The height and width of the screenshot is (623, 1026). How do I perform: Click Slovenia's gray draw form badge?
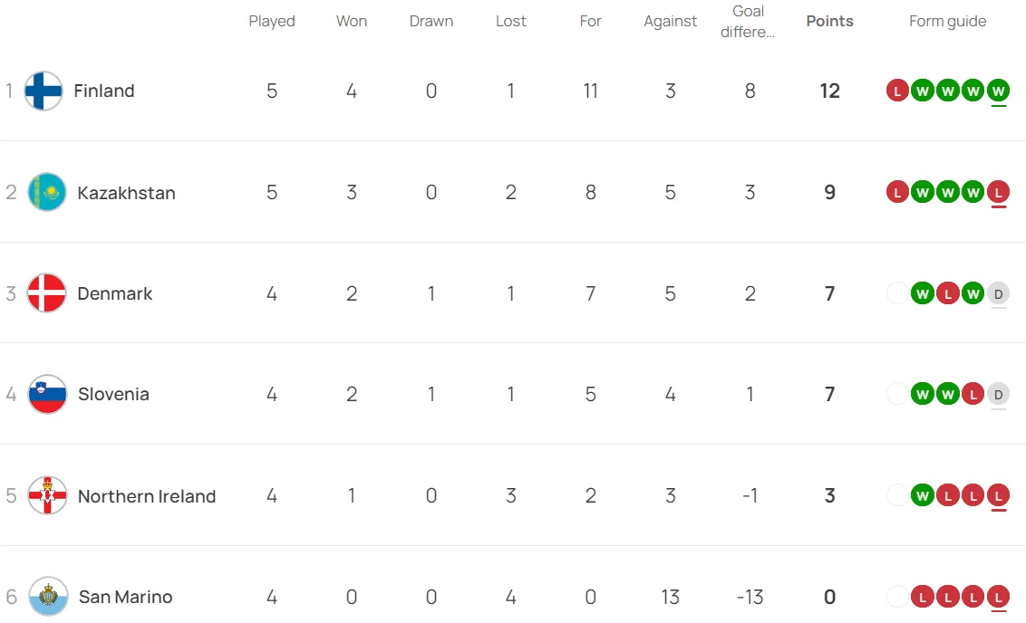pos(998,394)
